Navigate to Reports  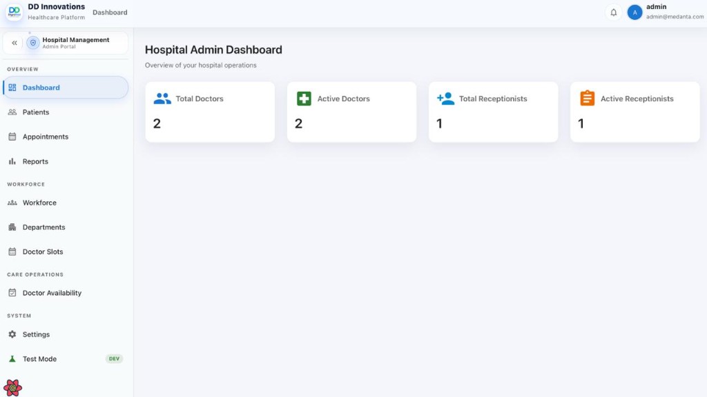pyautogui.click(x=66, y=161)
